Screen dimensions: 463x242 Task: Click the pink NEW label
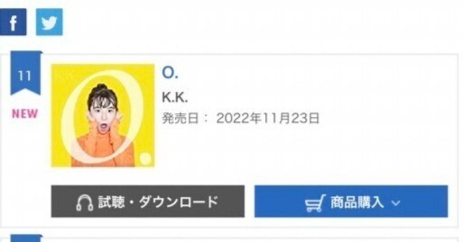[25, 114]
